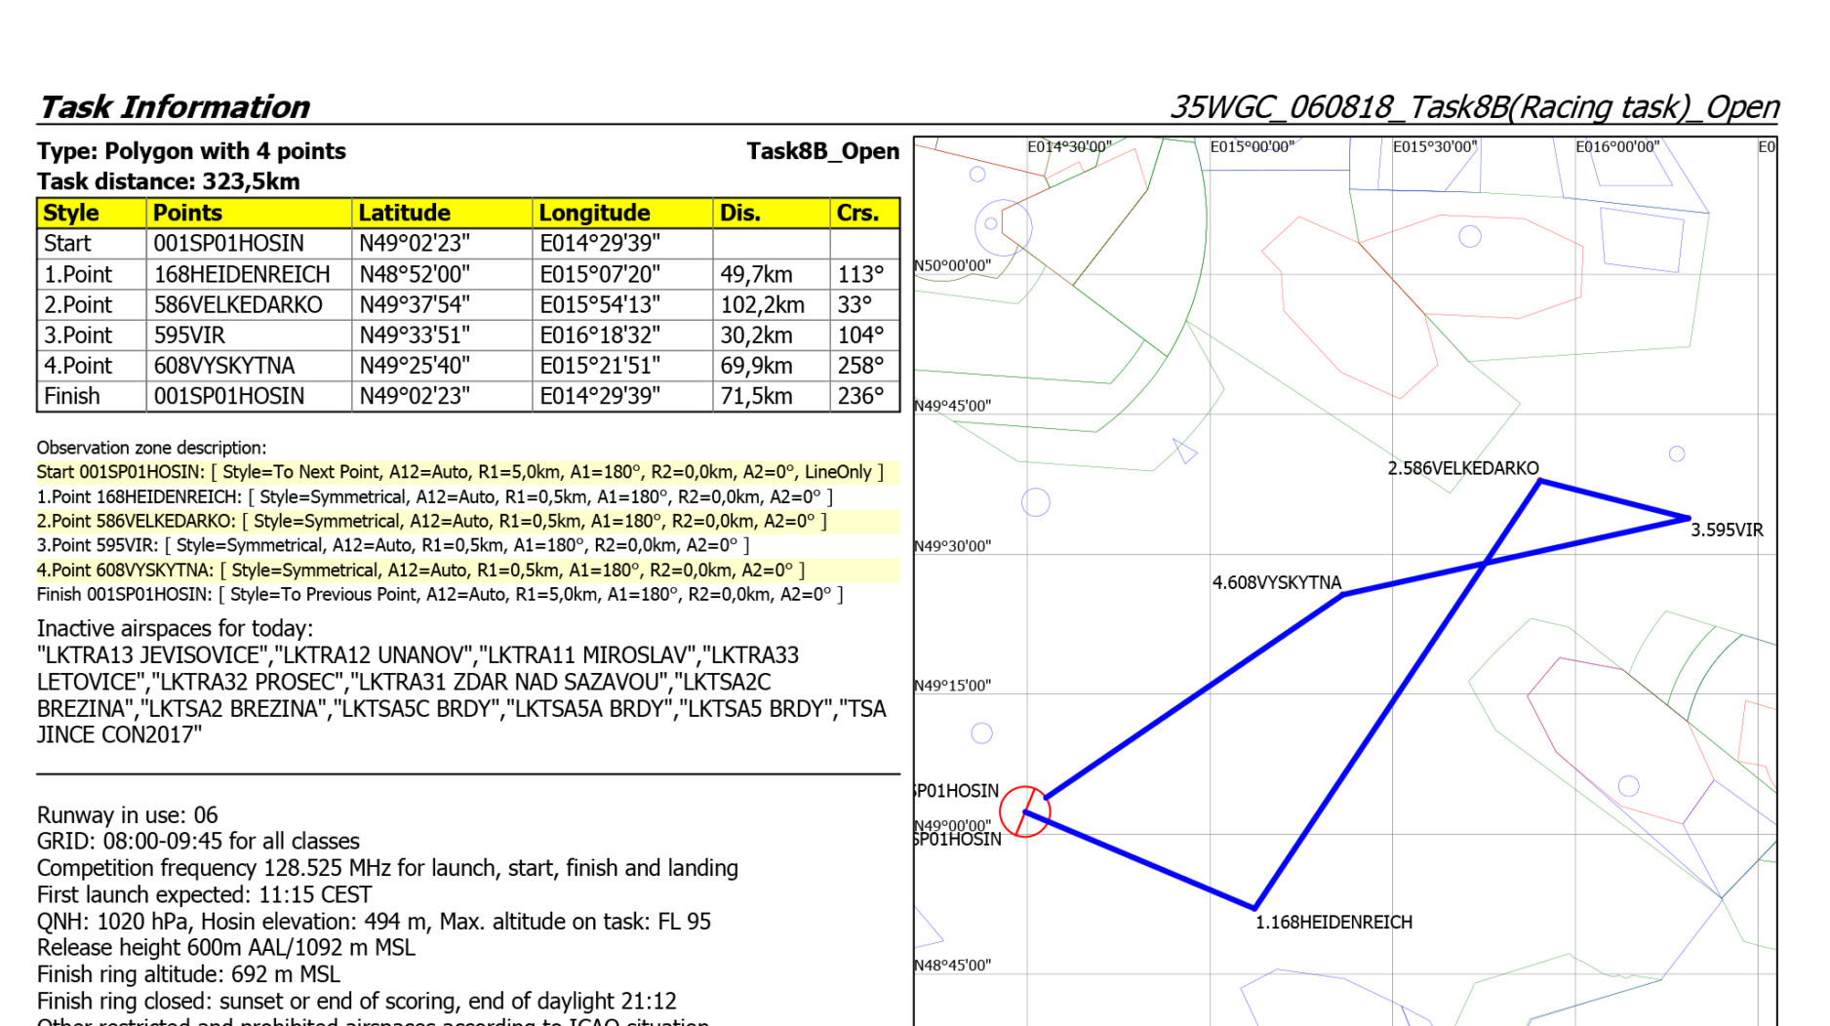Screen dimensions: 1830x1026
Task: Click the N49°30'00" latitude label on map
Action: tap(952, 546)
